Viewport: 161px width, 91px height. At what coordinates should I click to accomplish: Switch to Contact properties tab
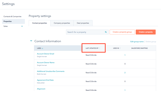(x=39, y=23)
